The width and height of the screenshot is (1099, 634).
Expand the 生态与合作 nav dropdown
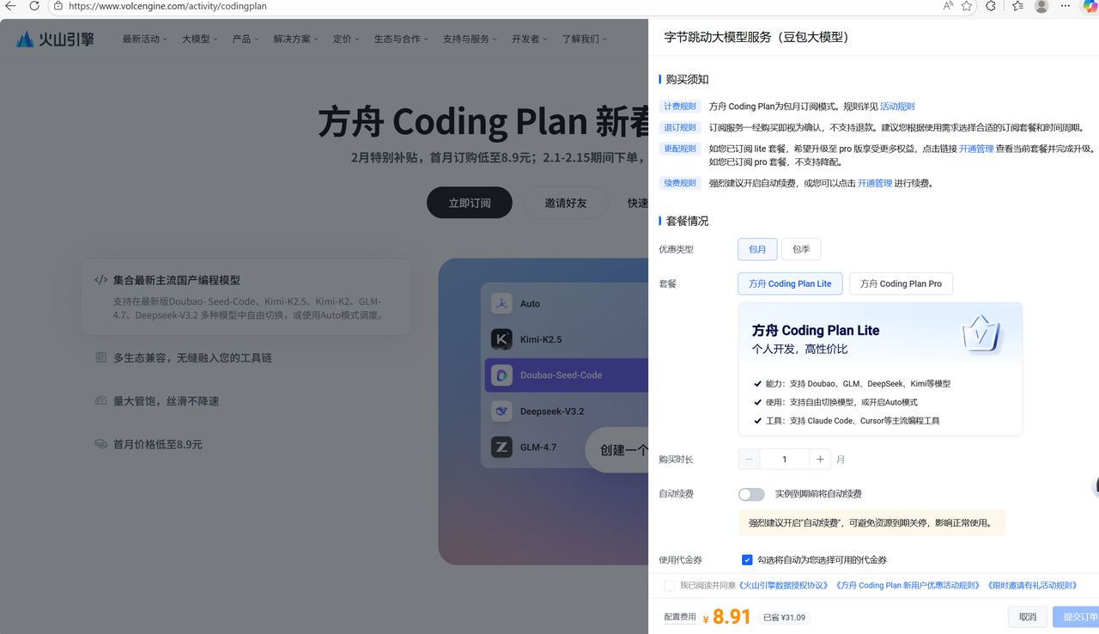tap(401, 39)
